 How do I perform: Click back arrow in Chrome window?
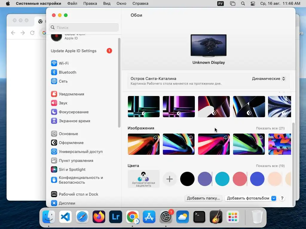click(13, 33)
